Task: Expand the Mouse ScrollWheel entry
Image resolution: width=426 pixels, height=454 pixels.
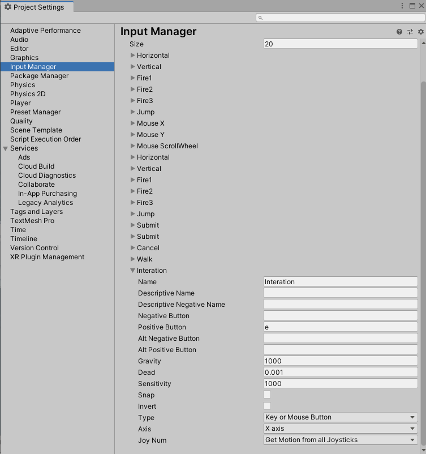Action: point(132,146)
